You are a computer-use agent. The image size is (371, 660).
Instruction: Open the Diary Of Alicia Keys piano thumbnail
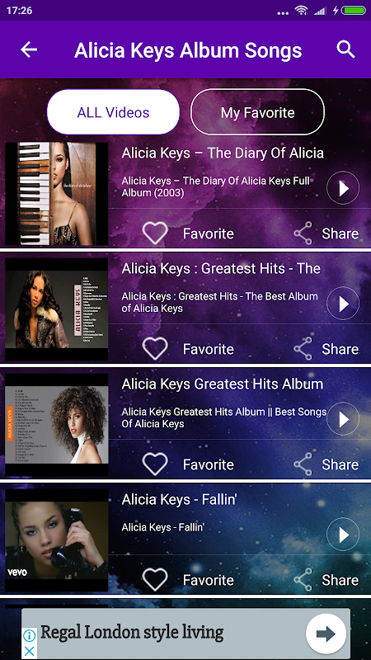pyautogui.click(x=56, y=194)
